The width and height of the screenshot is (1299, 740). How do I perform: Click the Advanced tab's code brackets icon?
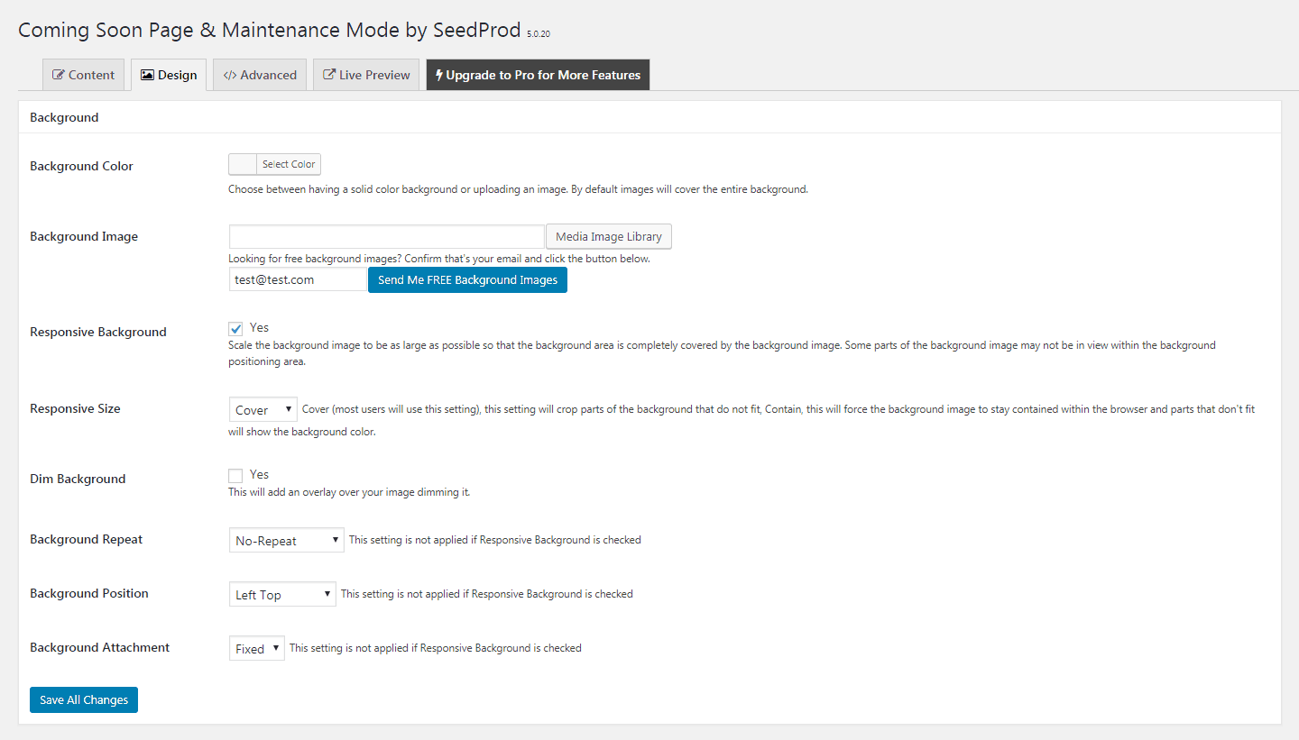tap(230, 75)
